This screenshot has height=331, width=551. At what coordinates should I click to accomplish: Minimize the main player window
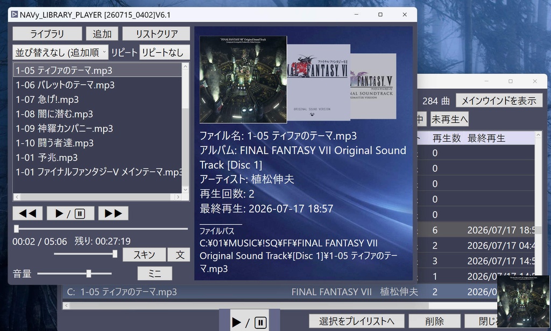(356, 15)
